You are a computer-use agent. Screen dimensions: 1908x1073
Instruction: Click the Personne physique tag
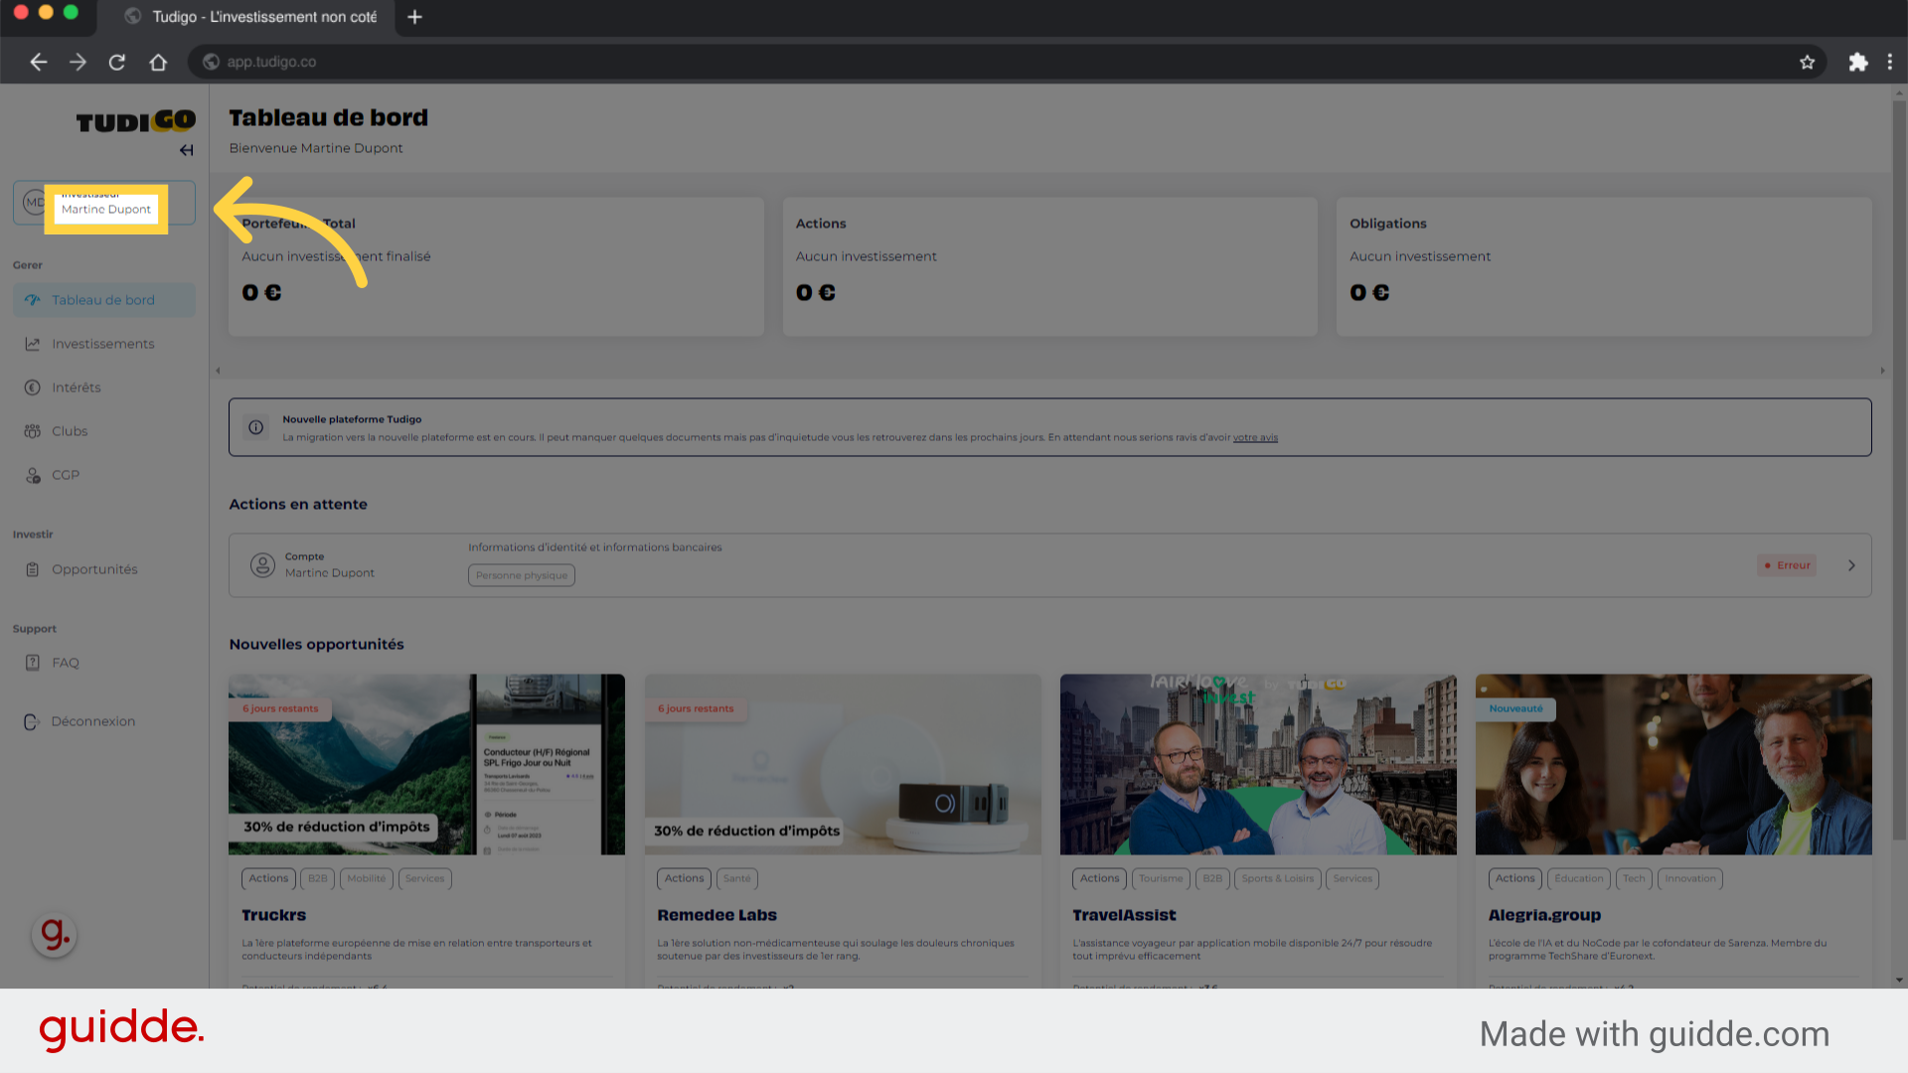522,575
